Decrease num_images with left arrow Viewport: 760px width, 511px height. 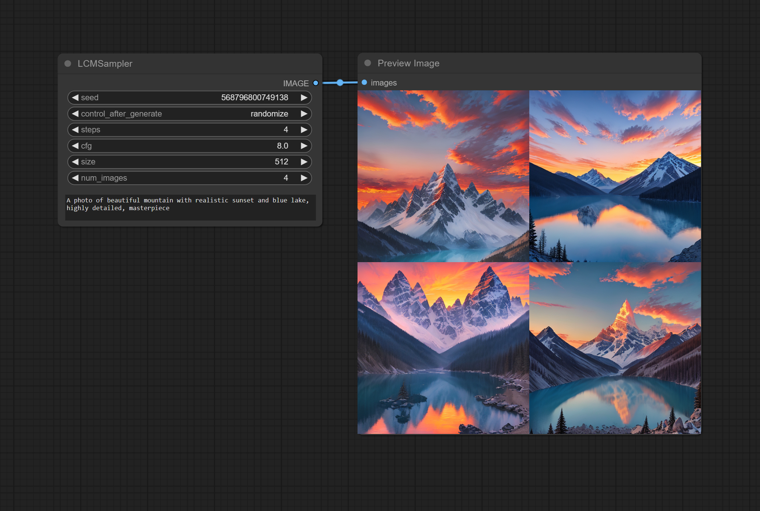[75, 178]
